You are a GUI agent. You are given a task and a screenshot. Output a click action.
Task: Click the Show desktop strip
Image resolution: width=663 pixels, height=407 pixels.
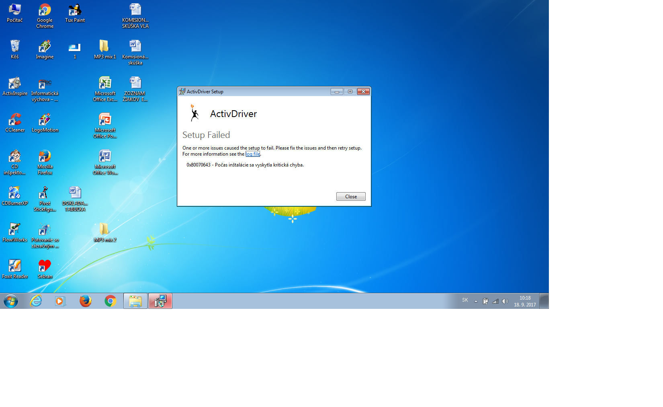(x=544, y=301)
